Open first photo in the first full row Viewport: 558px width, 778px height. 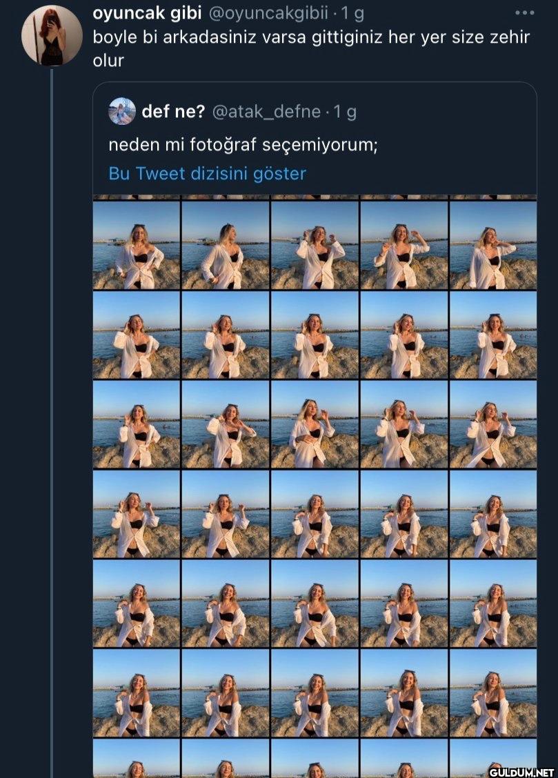pos(137,245)
